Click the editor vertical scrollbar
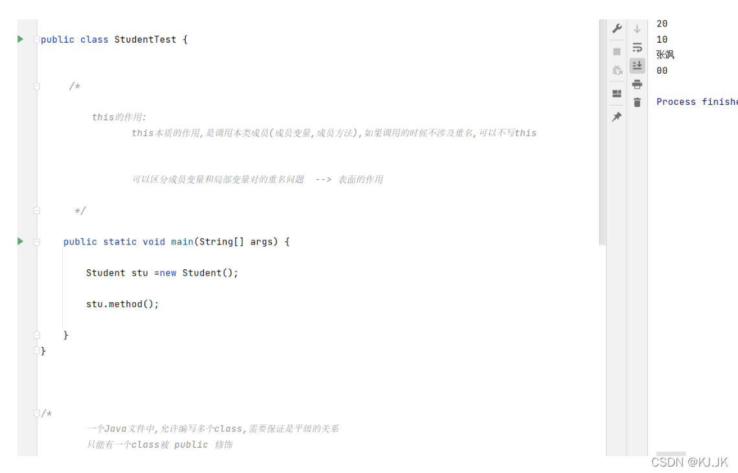The height and width of the screenshot is (473, 738). (602, 129)
